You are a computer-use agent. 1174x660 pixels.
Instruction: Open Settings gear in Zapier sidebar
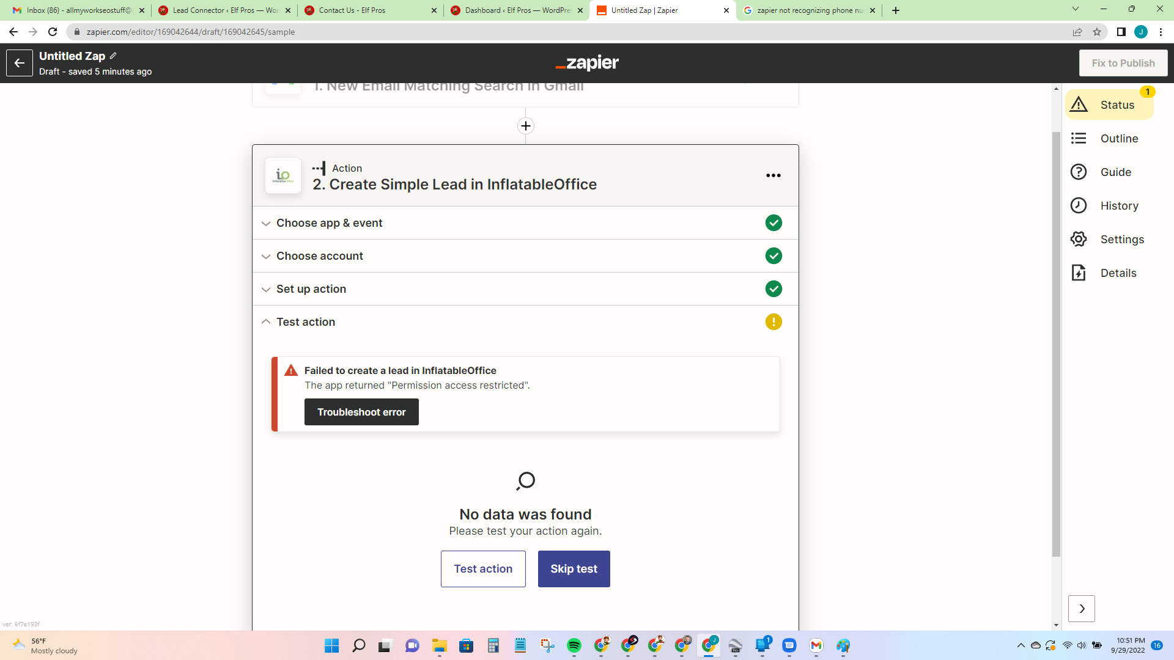click(1079, 240)
